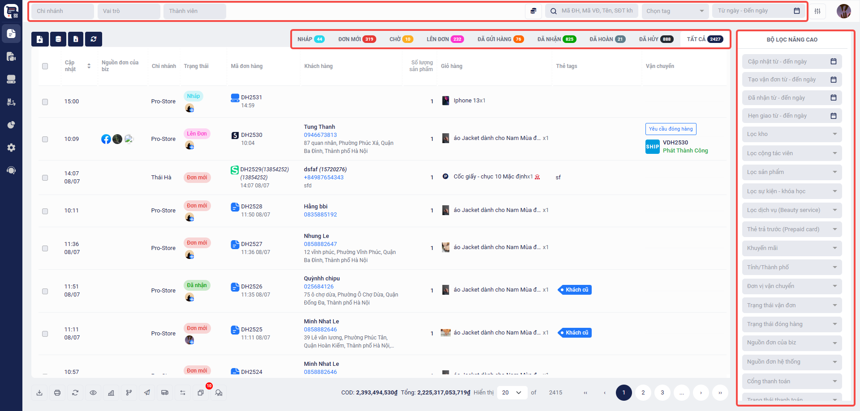Switch to the 'ĐƠN MỚI' tab
The height and width of the screenshot is (411, 860).
(357, 39)
